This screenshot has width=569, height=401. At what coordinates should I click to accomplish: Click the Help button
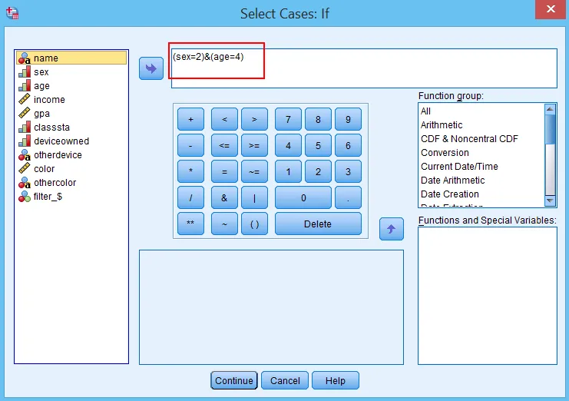click(336, 380)
